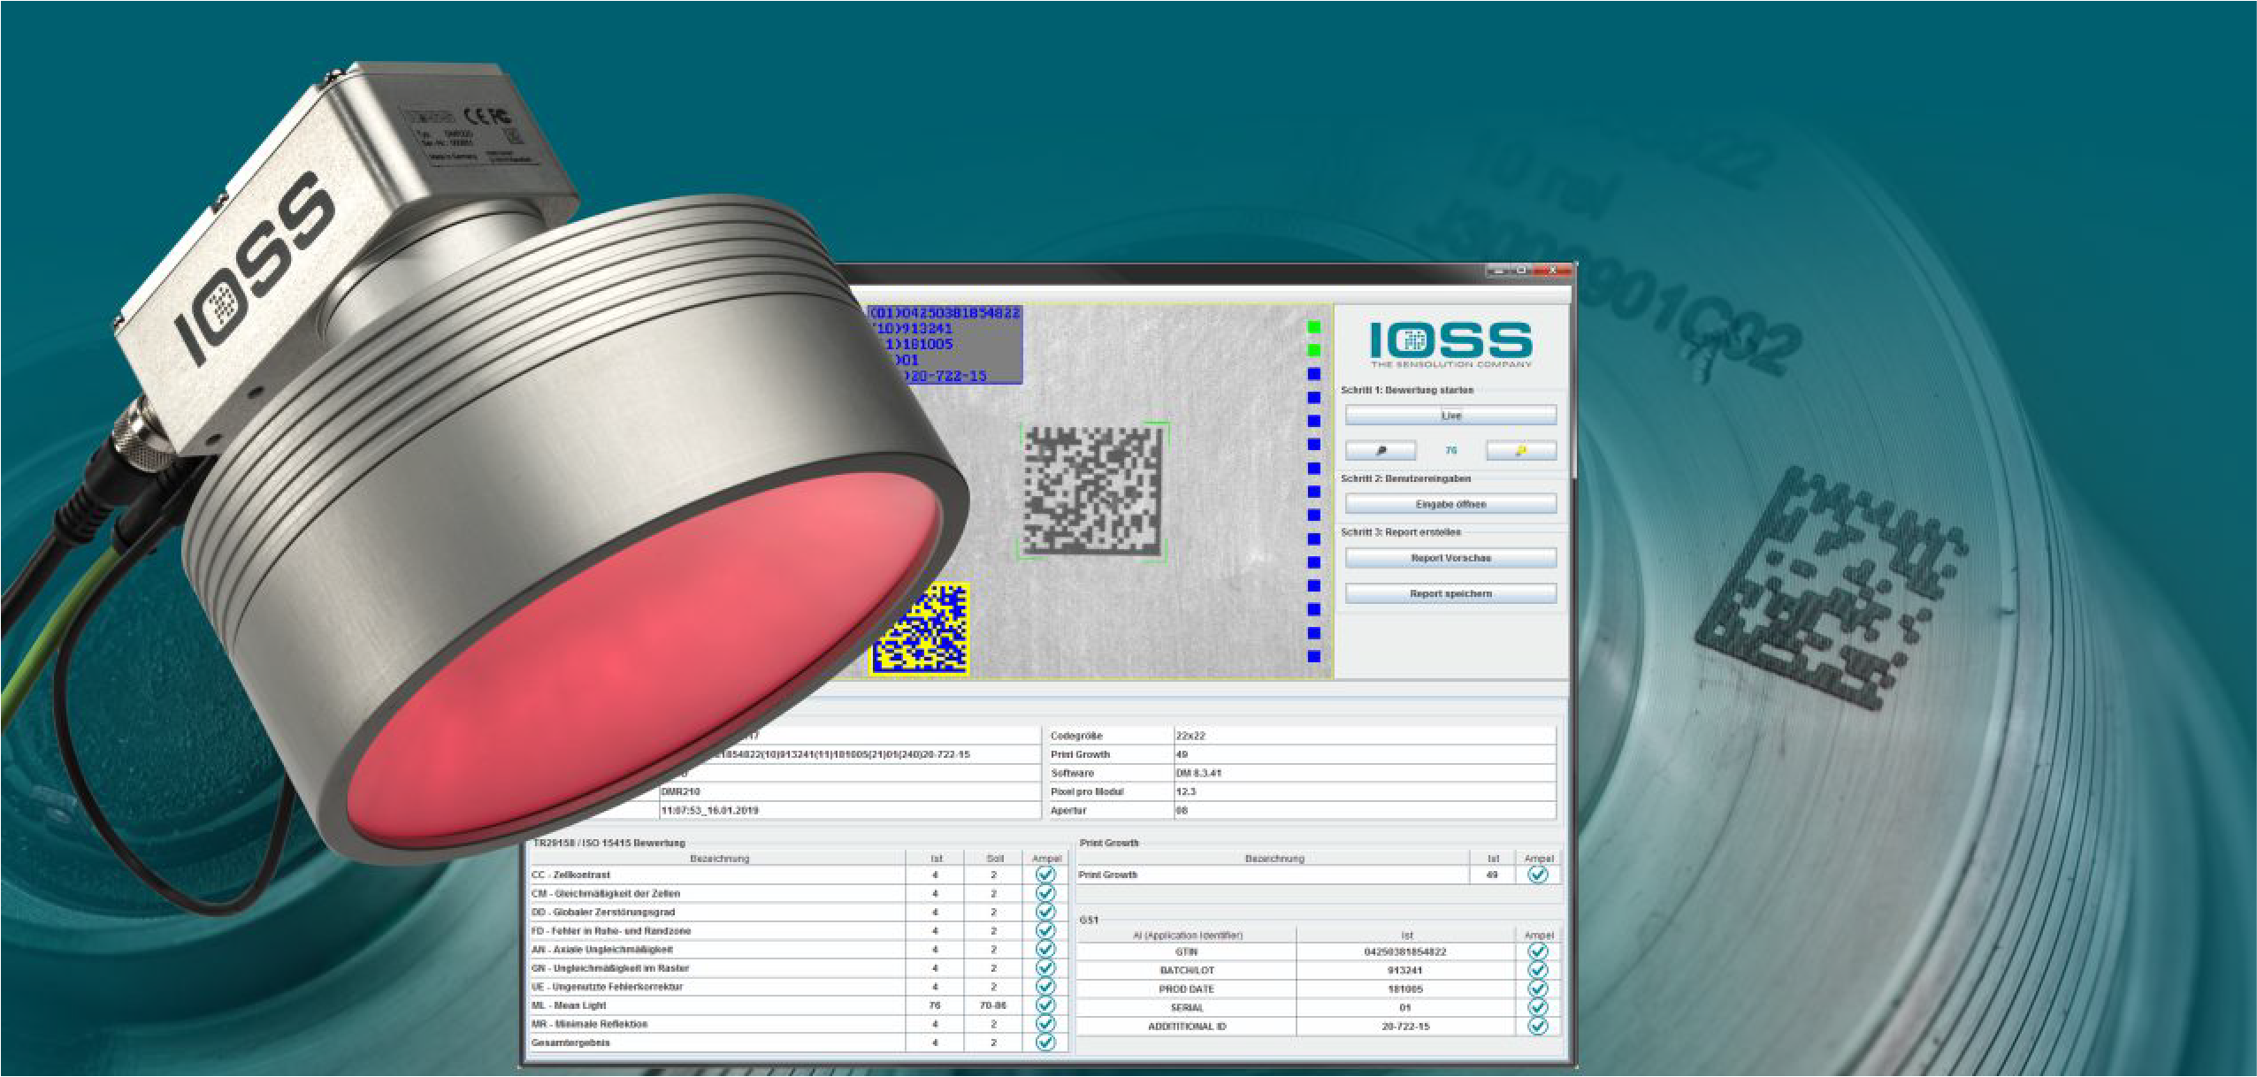
Task: Click the Gesamtergebnis checkmark icon
Action: pos(1045,1042)
